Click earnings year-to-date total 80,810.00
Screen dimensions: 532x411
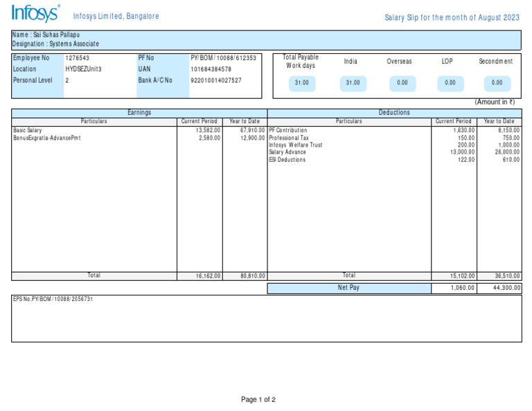point(253,276)
